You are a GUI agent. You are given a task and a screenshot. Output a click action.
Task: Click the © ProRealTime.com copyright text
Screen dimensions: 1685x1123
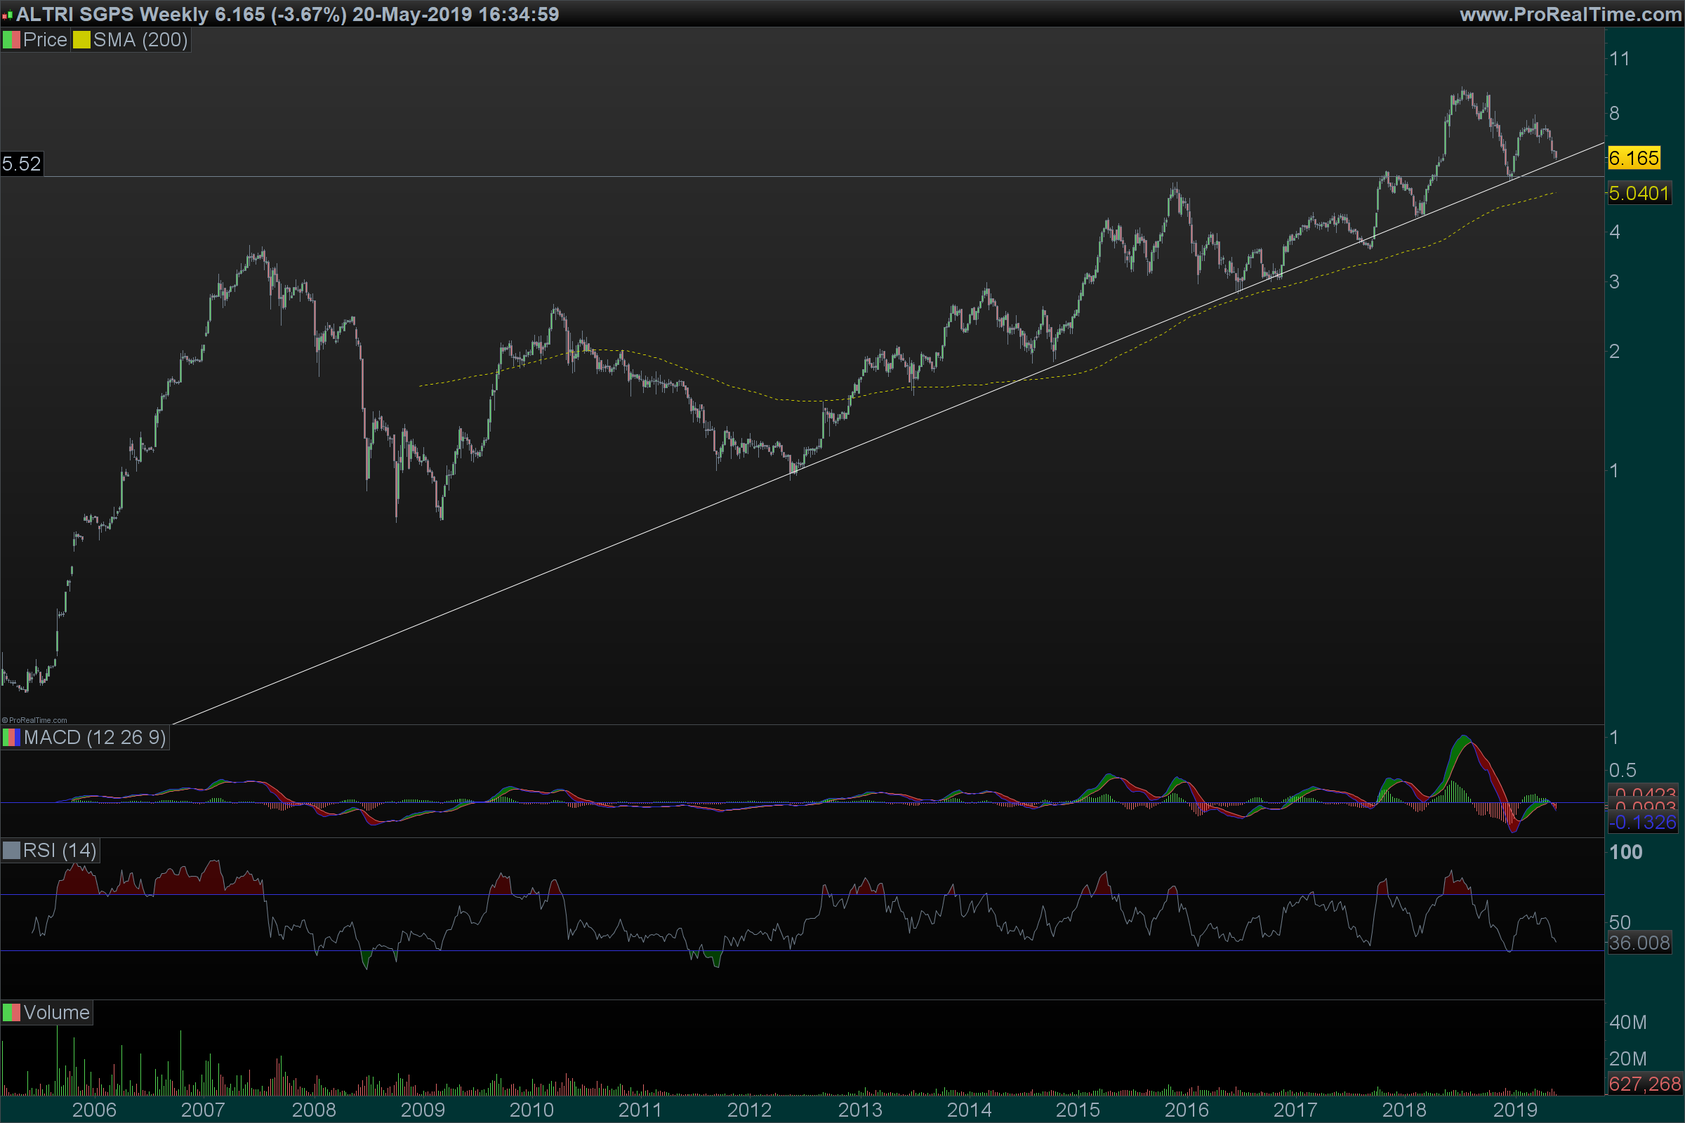[34, 721]
